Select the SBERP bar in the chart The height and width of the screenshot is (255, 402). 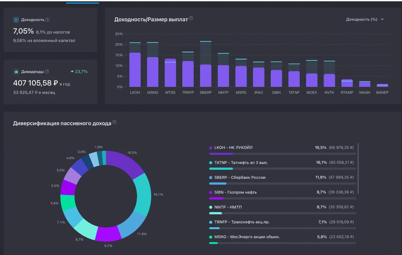(x=206, y=76)
